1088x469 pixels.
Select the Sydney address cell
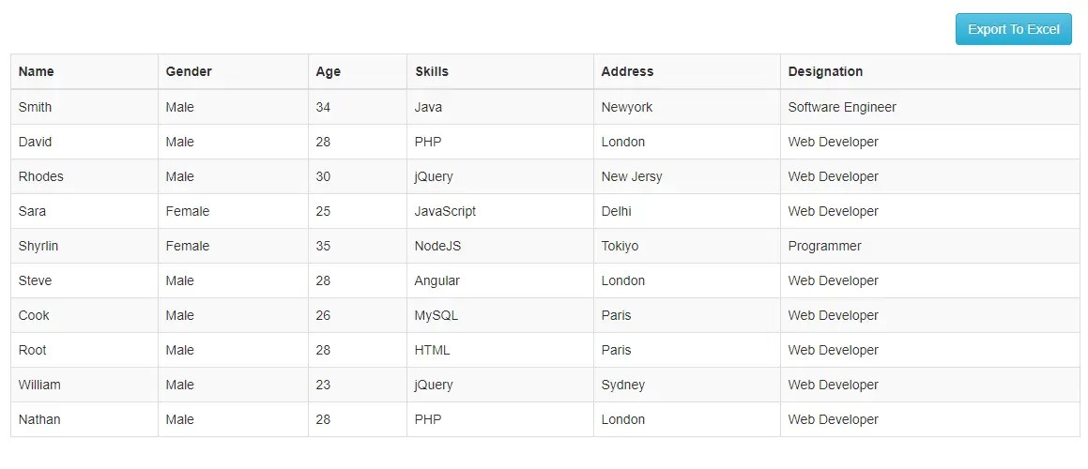click(623, 385)
